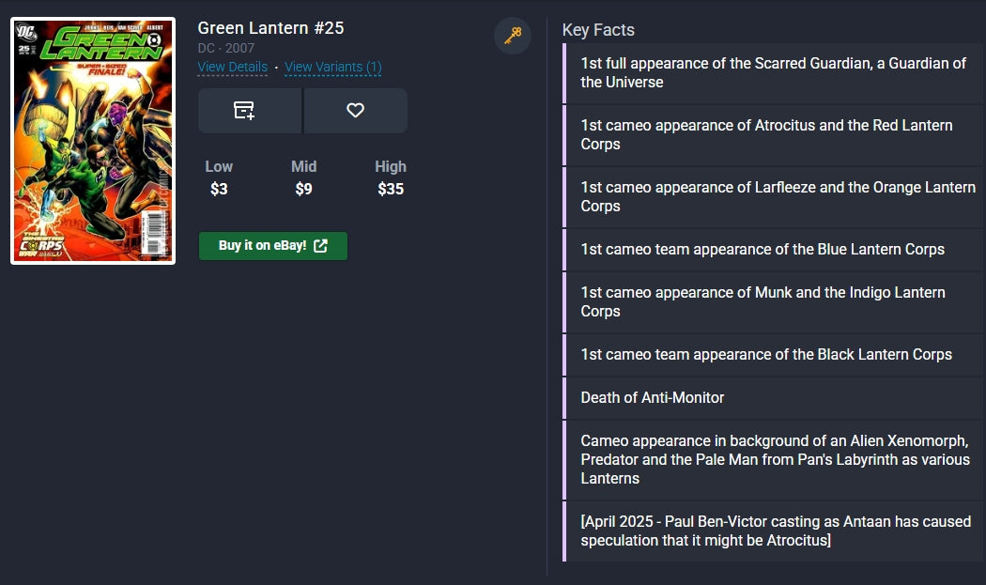Viewport: 986px width, 585px height.
Task: Expand View Variants (1) link
Action: point(332,67)
